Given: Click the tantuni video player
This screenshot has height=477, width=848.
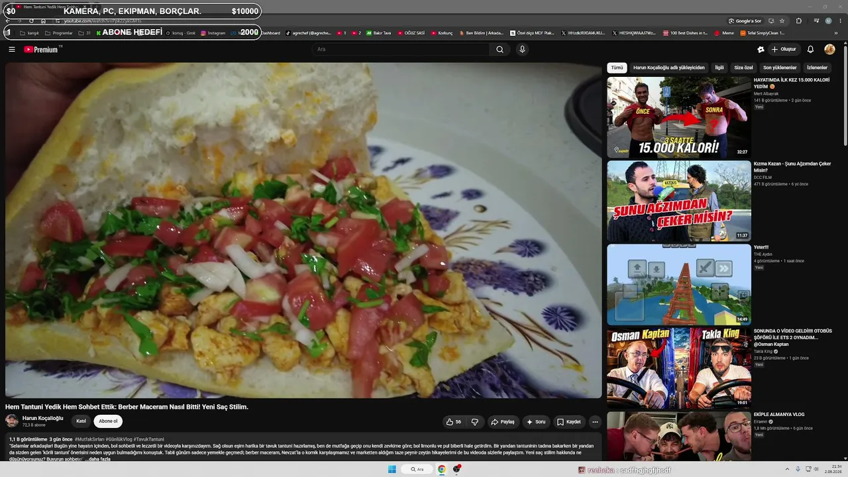Looking at the screenshot, I should coord(303,231).
